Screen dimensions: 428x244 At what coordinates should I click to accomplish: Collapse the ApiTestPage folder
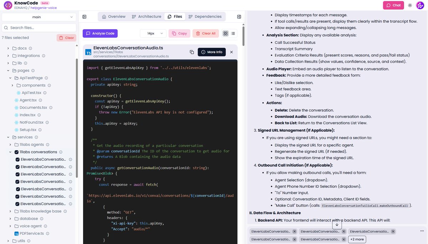click(x=11, y=78)
